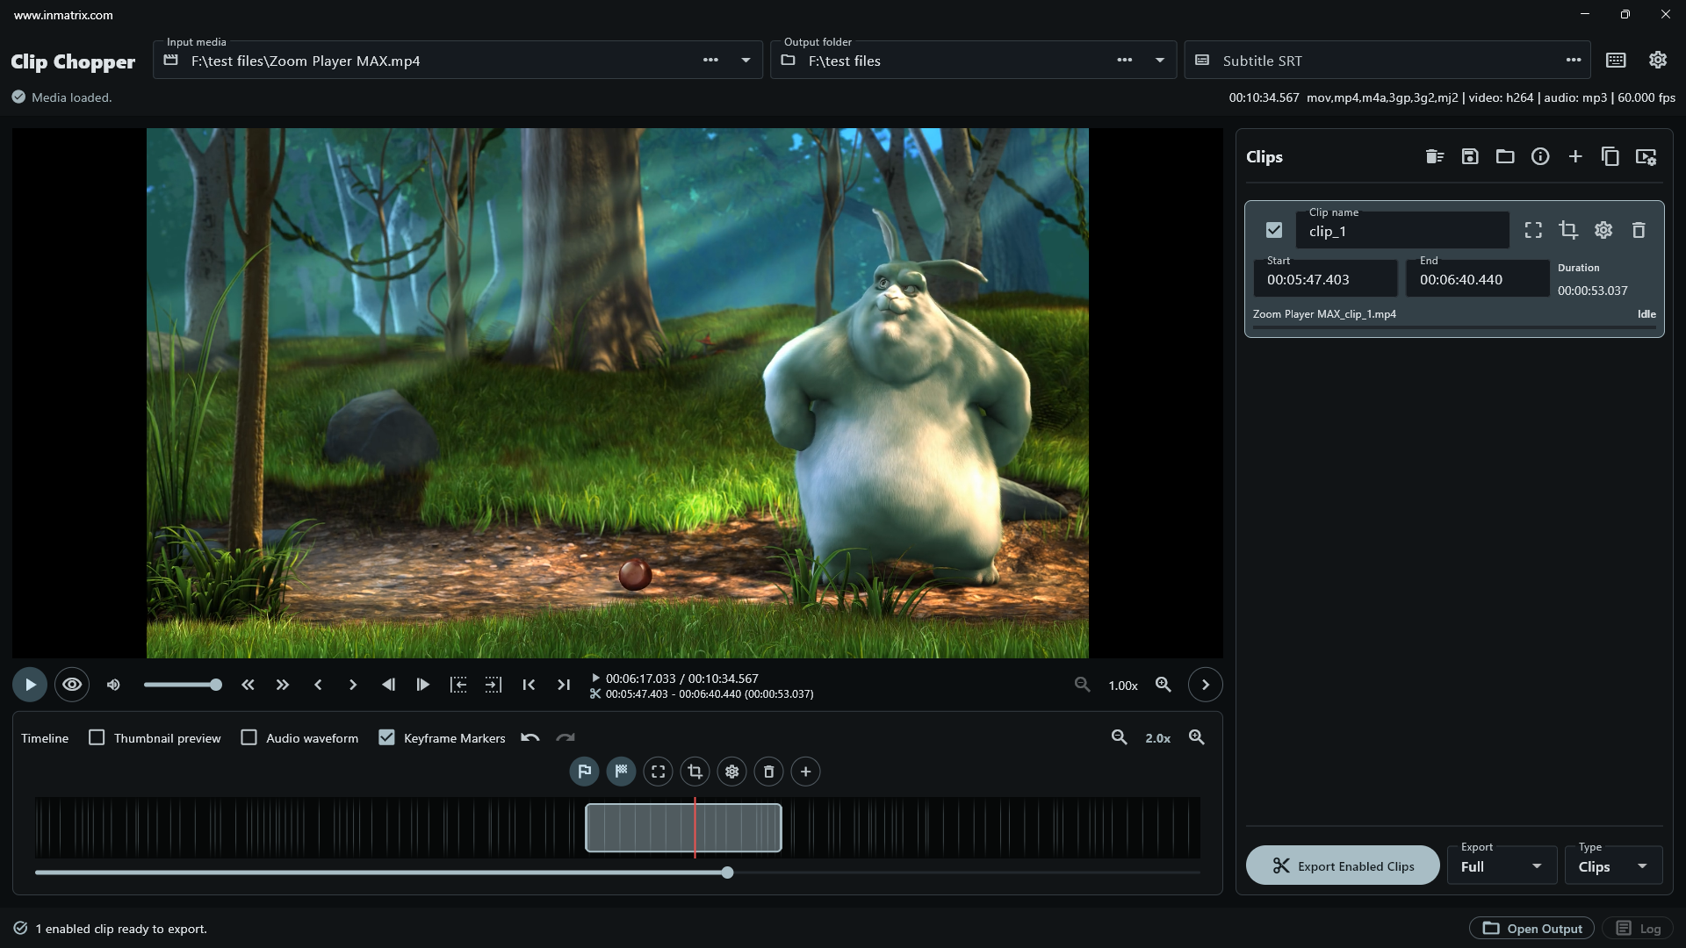Enable Audio waveform checkbox
This screenshot has height=948, width=1686.
pyautogui.click(x=249, y=738)
